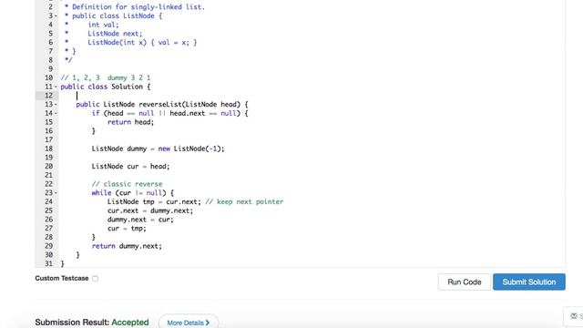Click the 'dummy.next = cur;' line
The image size is (583, 328).
140,220
